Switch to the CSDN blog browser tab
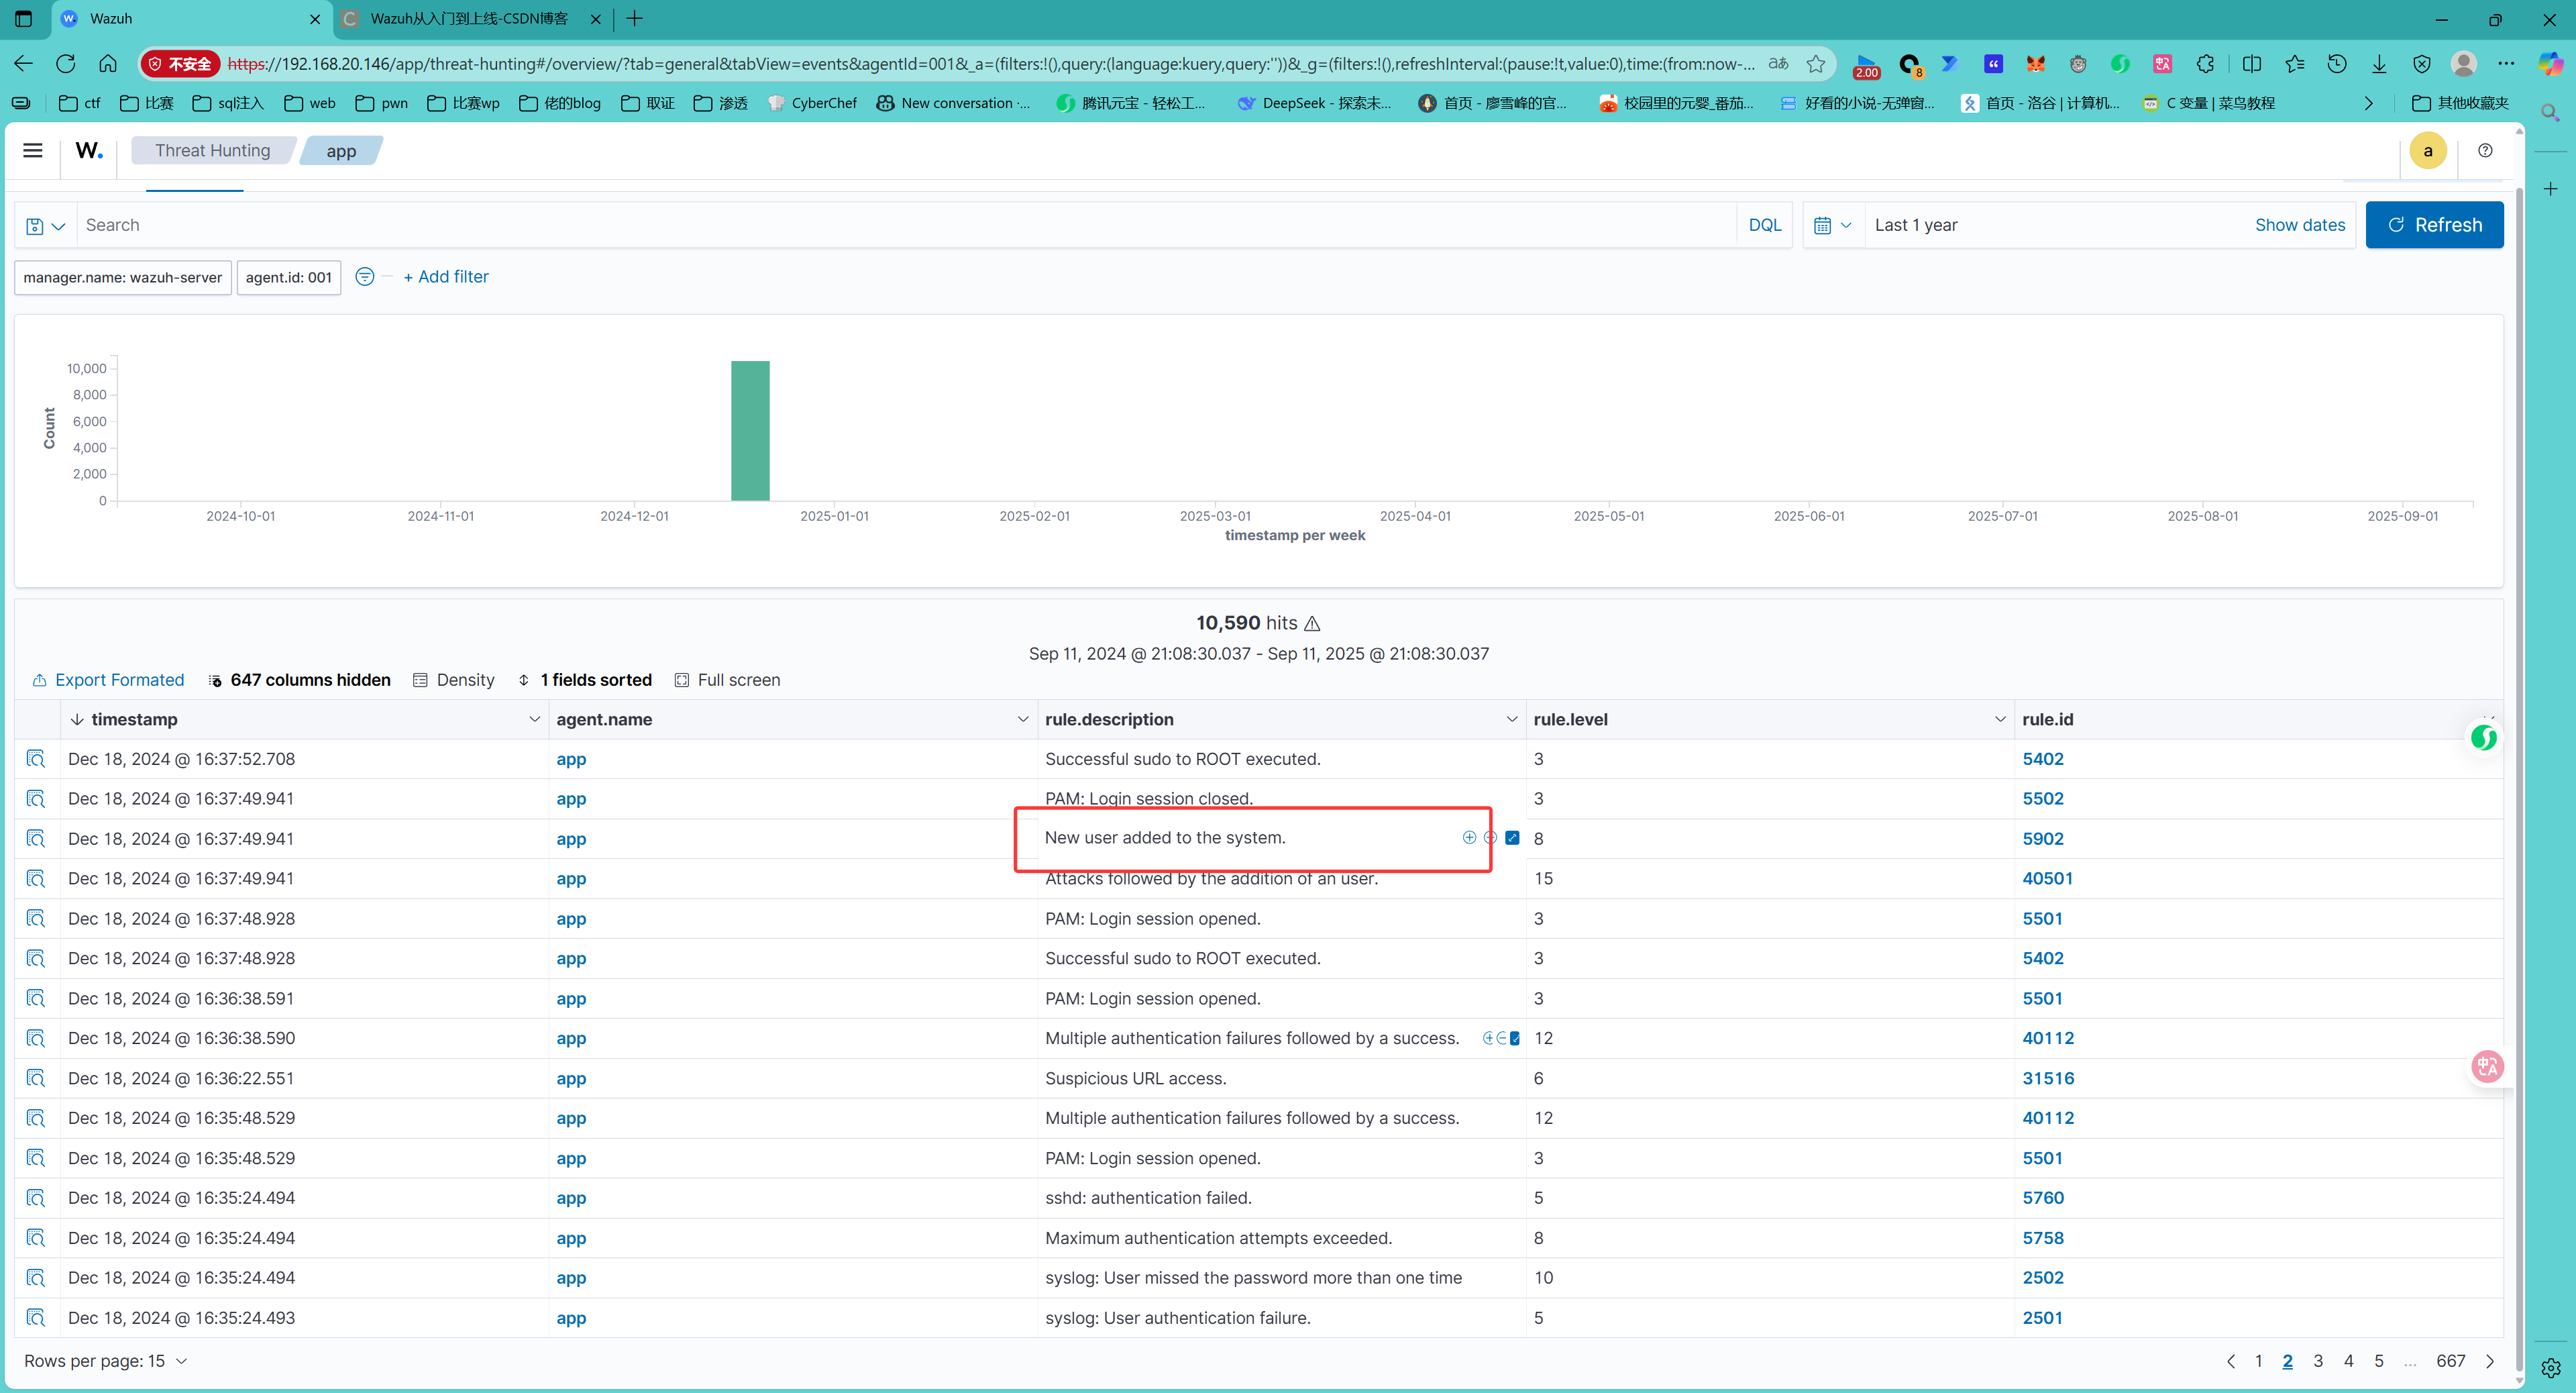The image size is (2576, 1393). [469, 19]
